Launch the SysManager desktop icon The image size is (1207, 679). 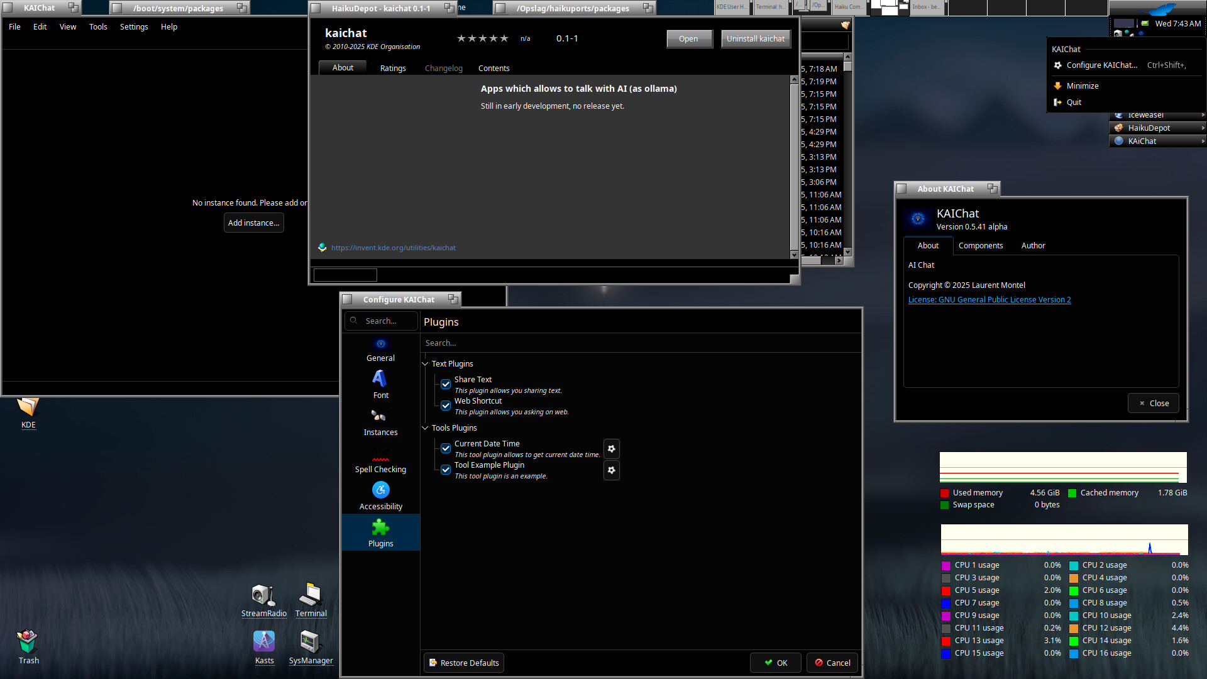(x=310, y=642)
